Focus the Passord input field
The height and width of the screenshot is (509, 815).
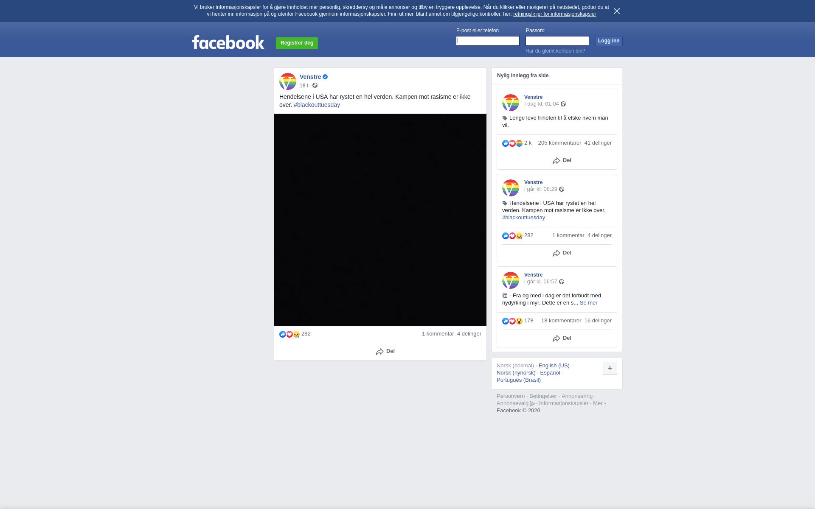tap(557, 41)
